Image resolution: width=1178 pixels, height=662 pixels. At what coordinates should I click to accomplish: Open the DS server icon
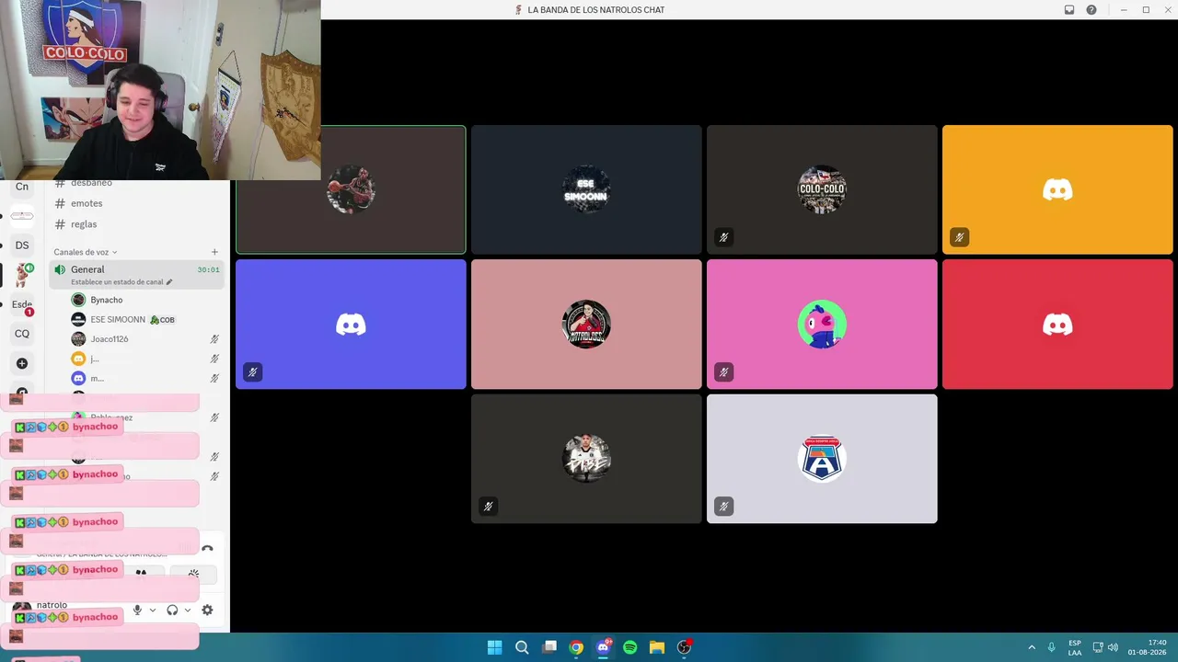click(x=22, y=245)
